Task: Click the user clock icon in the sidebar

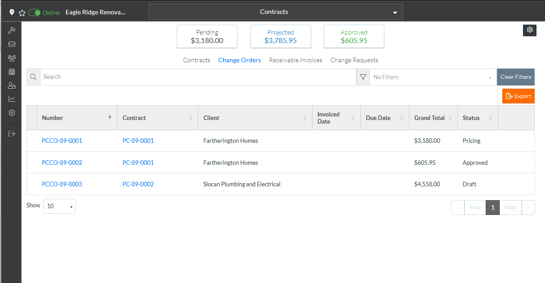Action: 12,86
